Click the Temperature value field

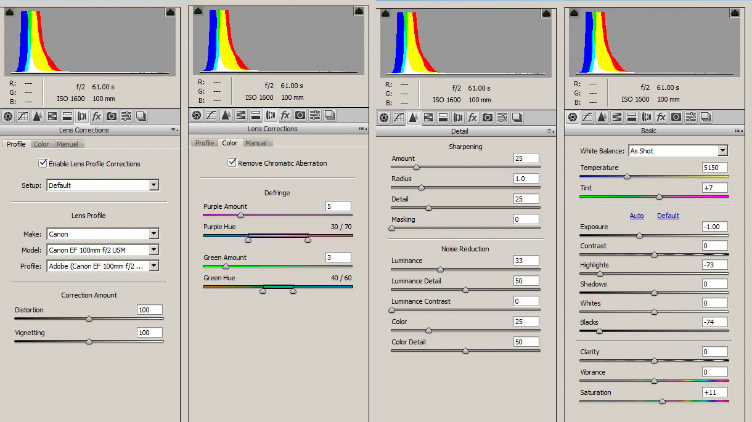click(714, 168)
